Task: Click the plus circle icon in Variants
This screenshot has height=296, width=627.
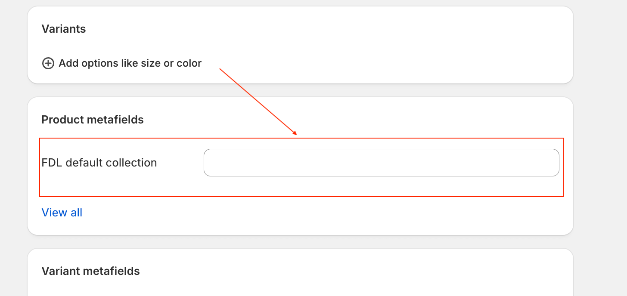Action: (48, 63)
